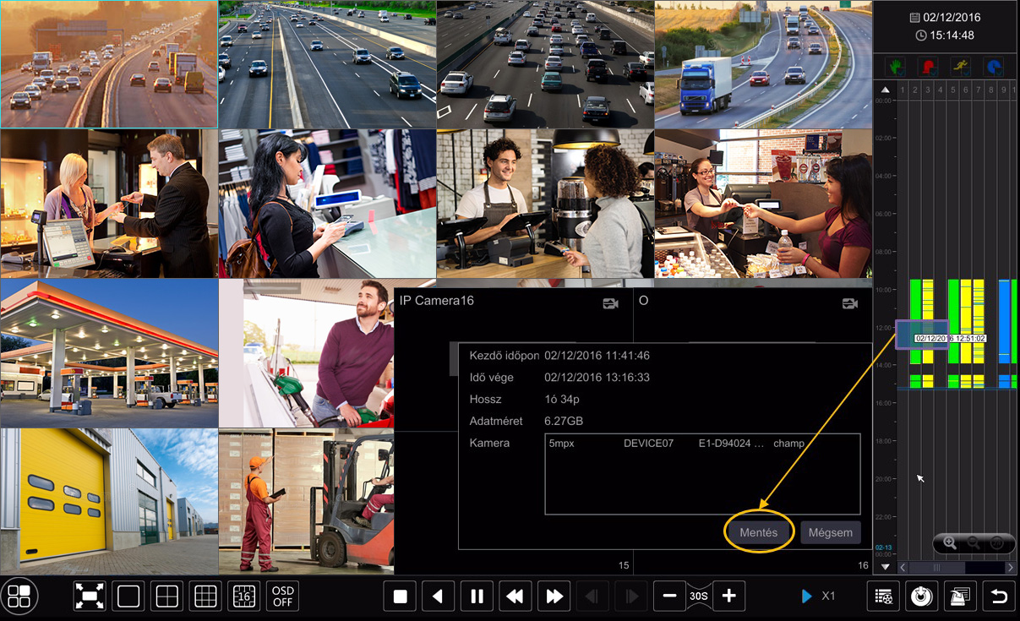1020x621 pixels.
Task: Open the backup disc icon
Action: tap(921, 596)
